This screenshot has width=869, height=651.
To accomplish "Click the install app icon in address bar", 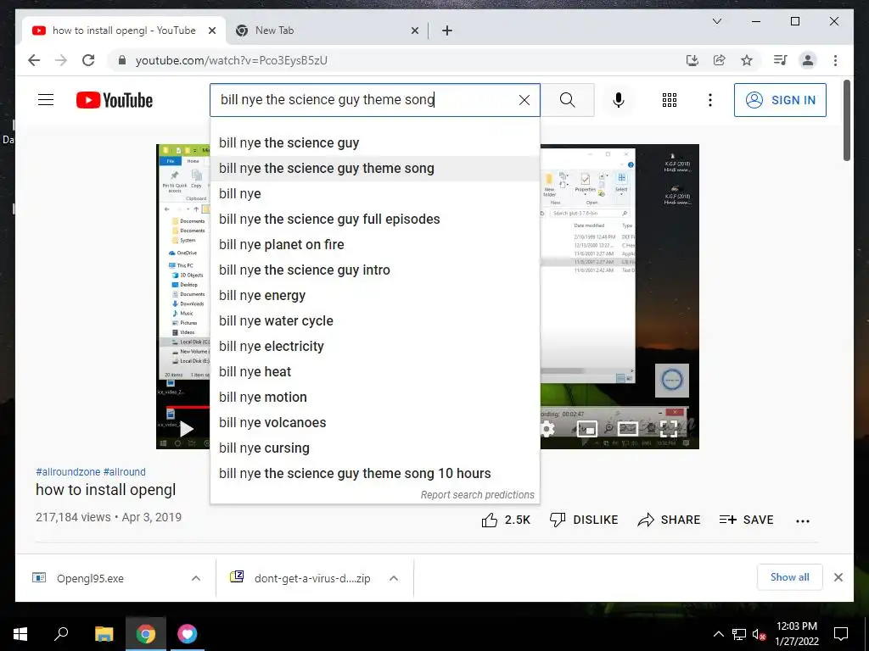I will coord(692,60).
